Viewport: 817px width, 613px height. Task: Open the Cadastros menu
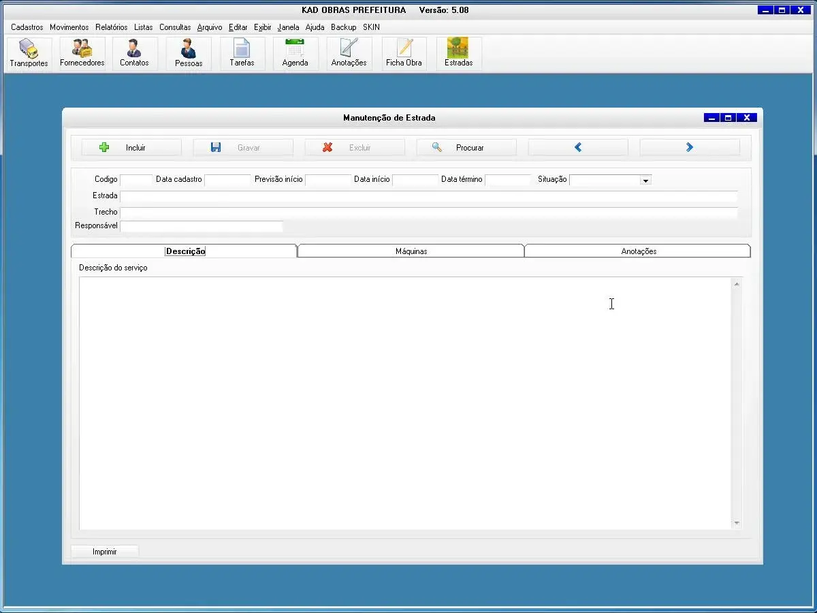pos(27,27)
